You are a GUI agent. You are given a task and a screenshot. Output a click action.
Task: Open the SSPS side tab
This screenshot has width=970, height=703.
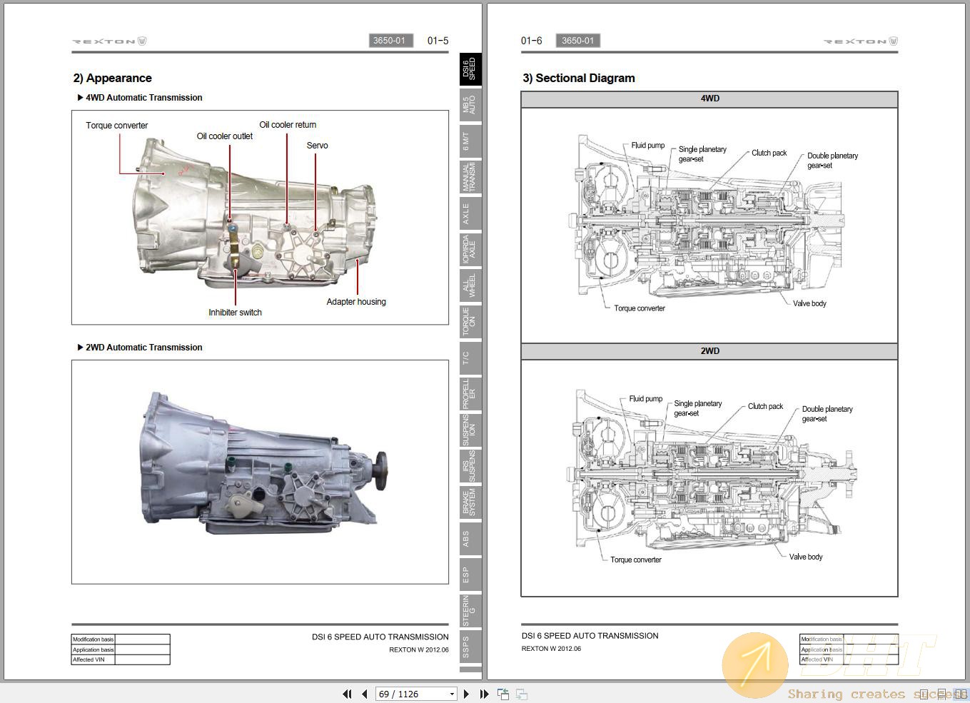pyautogui.click(x=470, y=647)
